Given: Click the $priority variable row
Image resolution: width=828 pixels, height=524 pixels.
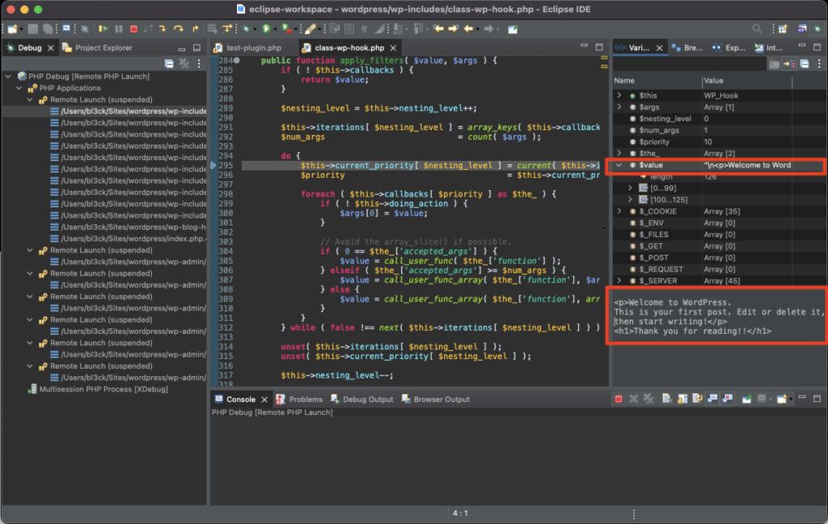Looking at the screenshot, I should pyautogui.click(x=718, y=142).
